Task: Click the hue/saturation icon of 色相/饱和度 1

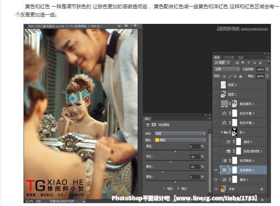Action: tap(228, 151)
